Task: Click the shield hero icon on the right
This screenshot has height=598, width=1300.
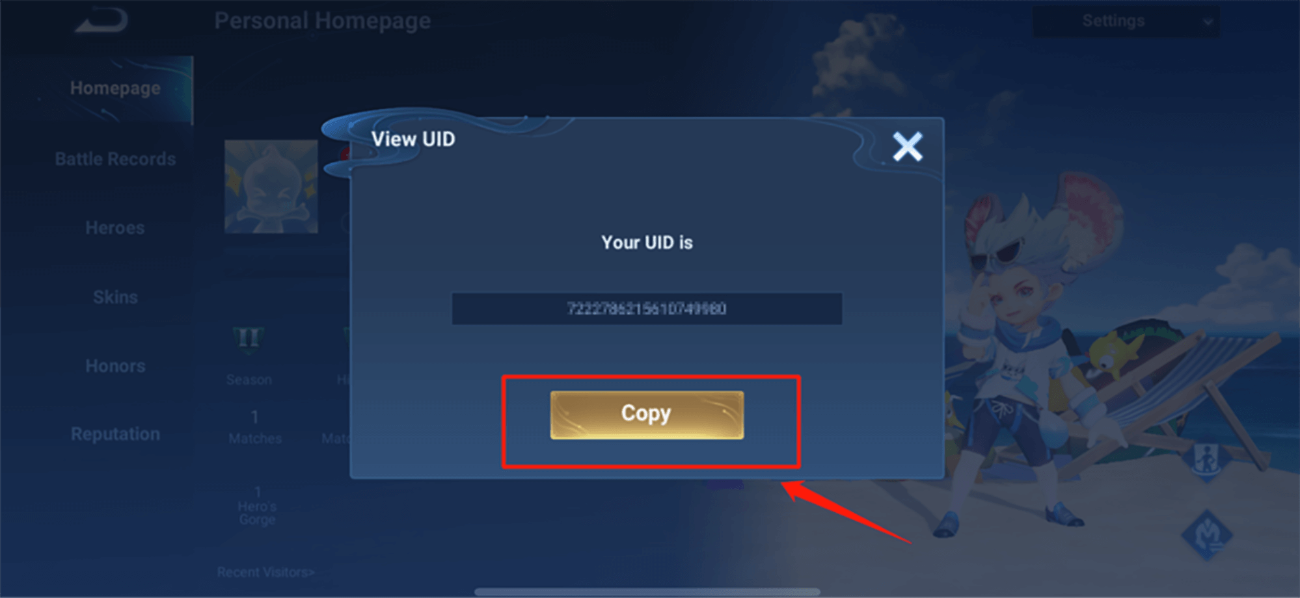Action: coord(1207,461)
